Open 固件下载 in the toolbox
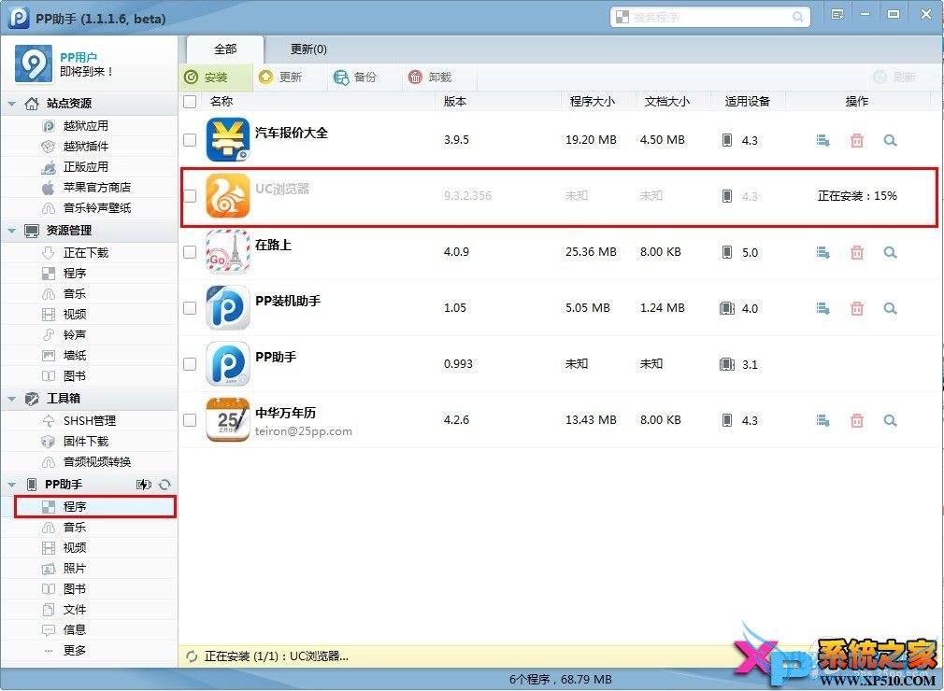944x691 pixels. click(x=85, y=442)
